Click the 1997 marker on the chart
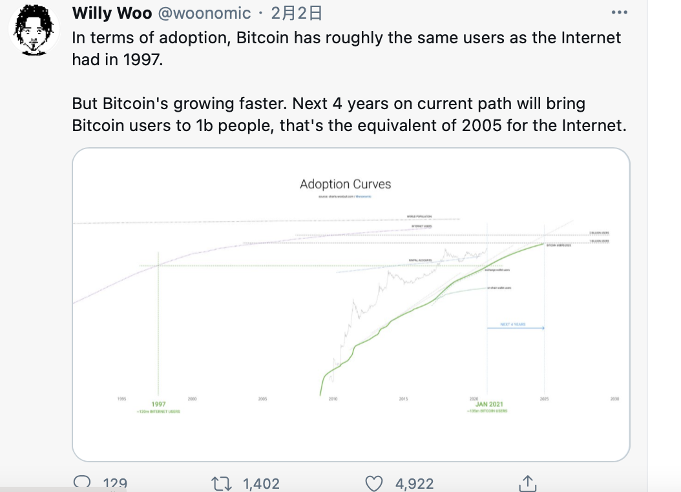This screenshot has width=681, height=492. (x=158, y=404)
